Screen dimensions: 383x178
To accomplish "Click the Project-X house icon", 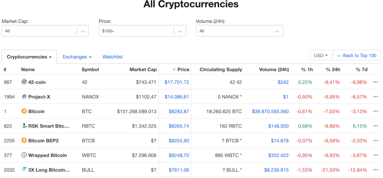I will (x=24, y=97).
